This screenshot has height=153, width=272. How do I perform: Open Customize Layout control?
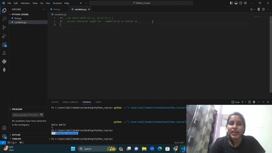coord(245,3)
